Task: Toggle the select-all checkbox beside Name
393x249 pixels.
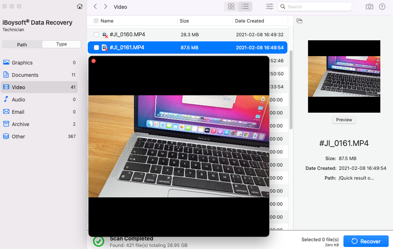Action: [96, 21]
